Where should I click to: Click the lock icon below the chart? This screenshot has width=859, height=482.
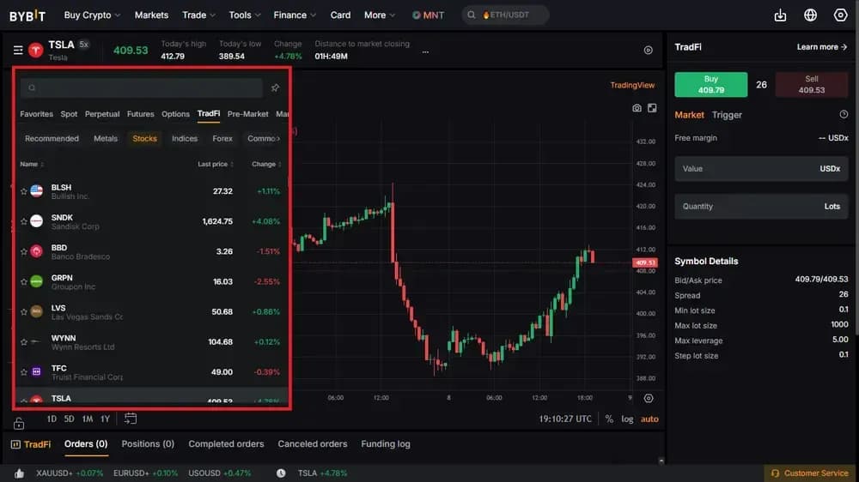tap(19, 423)
